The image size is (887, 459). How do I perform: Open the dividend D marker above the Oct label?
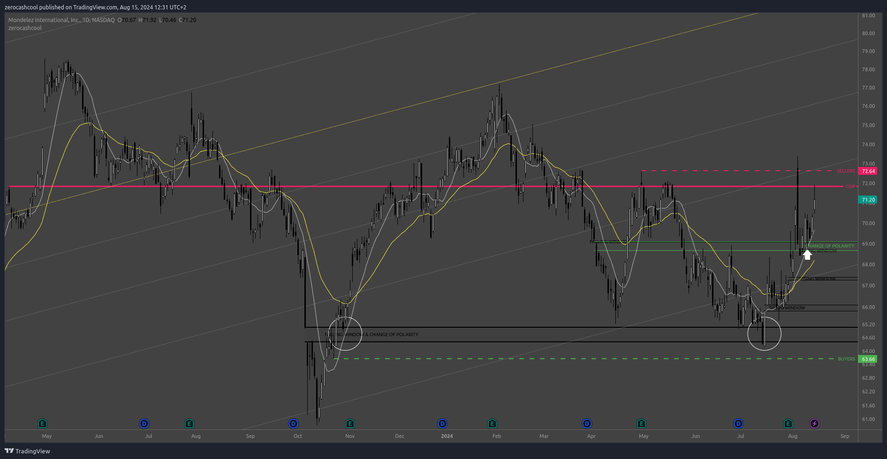(x=293, y=424)
